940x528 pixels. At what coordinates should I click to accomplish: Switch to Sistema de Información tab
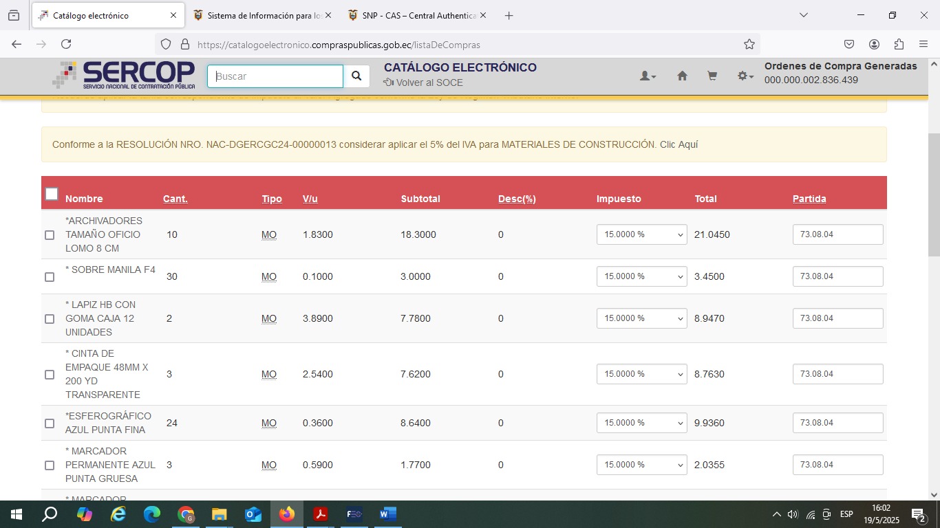tap(261, 15)
